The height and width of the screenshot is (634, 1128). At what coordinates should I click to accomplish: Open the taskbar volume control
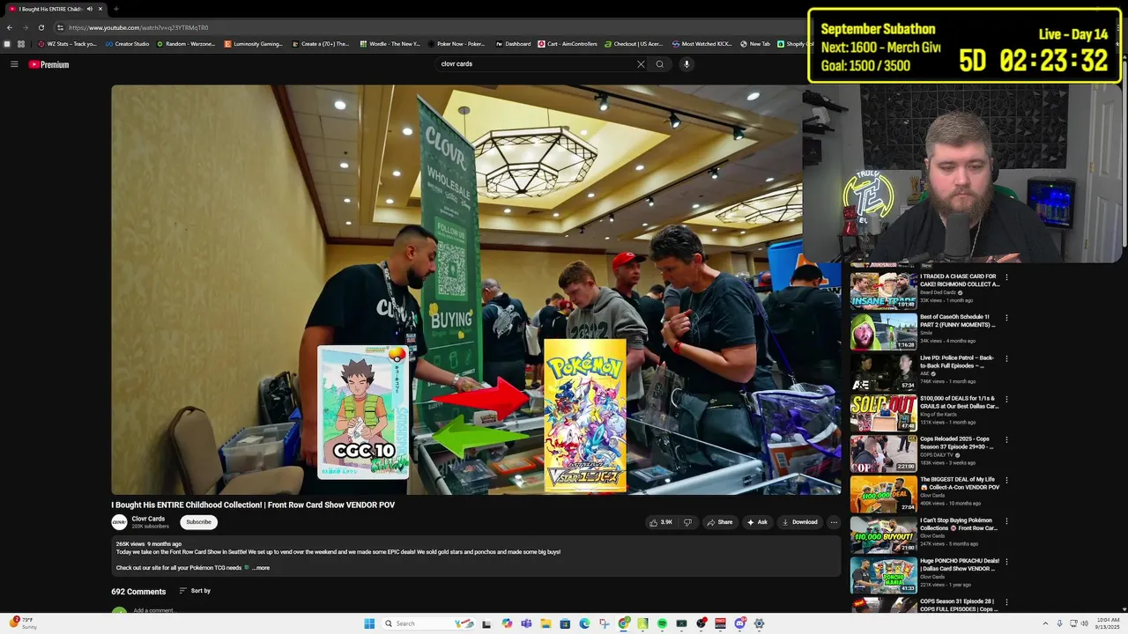pos(1084,623)
